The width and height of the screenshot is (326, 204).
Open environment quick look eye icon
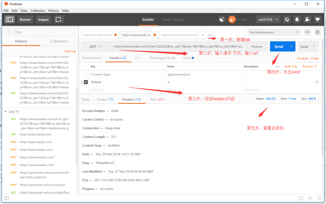307,32
